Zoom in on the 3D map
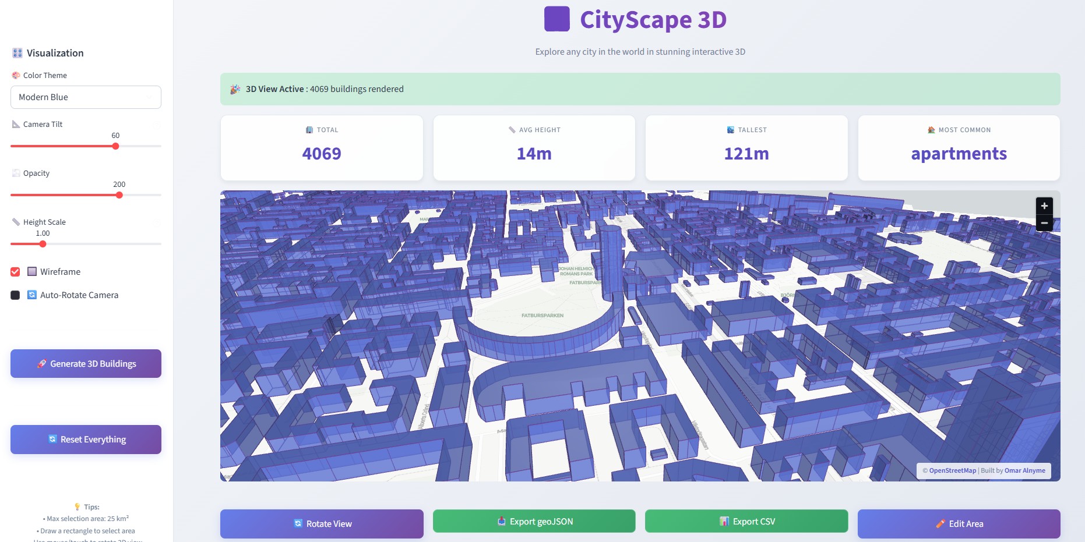Image resolution: width=1085 pixels, height=542 pixels. [x=1044, y=206]
